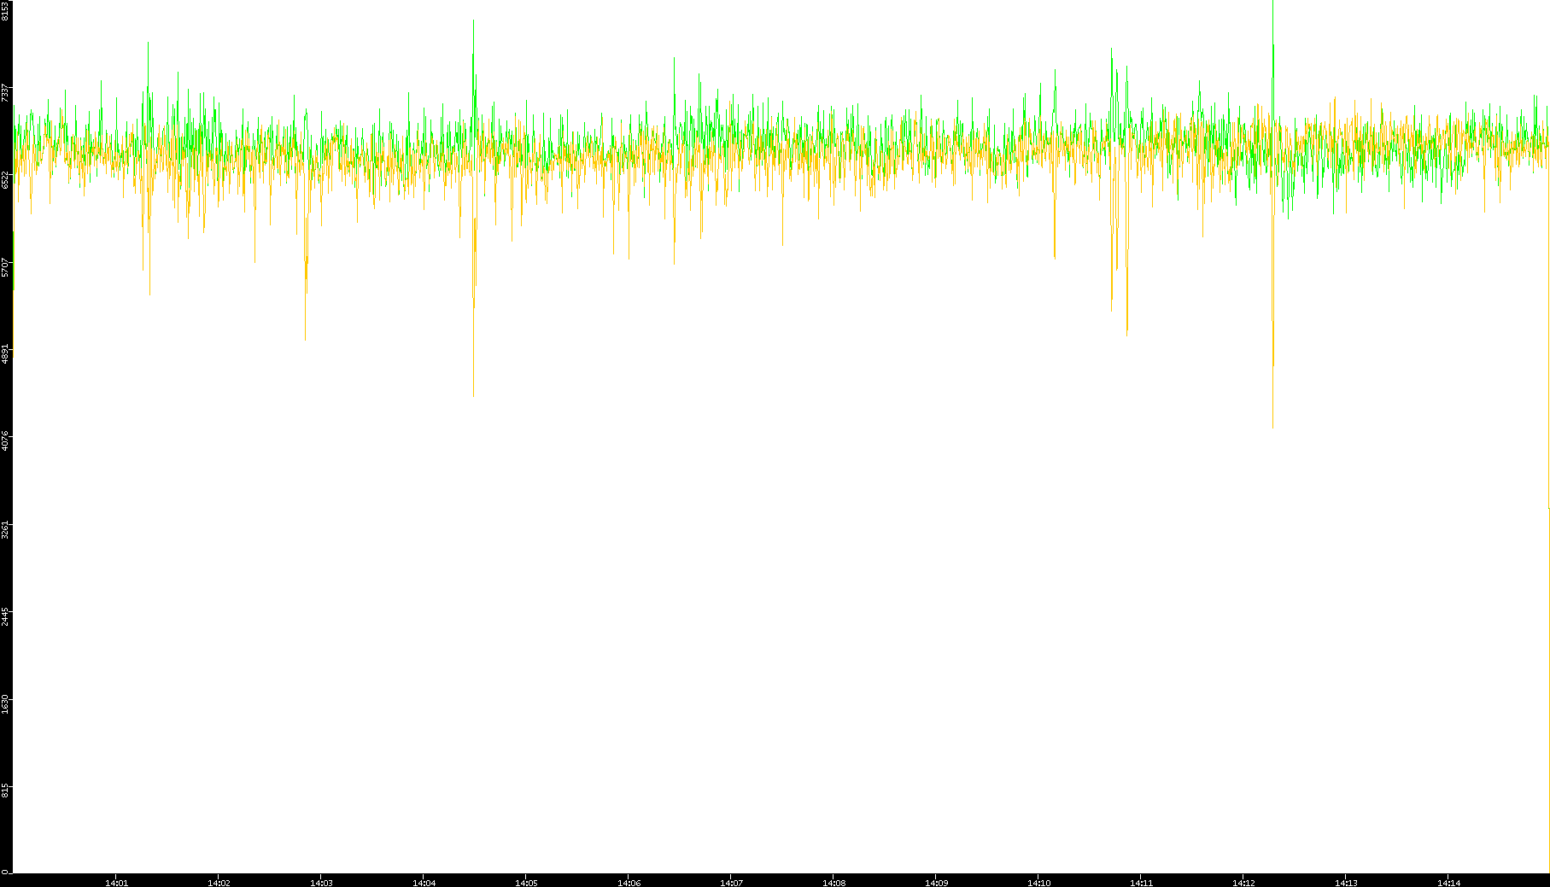The height and width of the screenshot is (887, 1550).
Task: Click the 14:01 time axis label
Action: tap(116, 882)
